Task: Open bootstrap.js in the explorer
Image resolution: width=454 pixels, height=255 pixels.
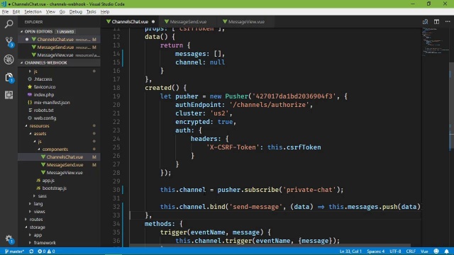Action: pos(54,188)
